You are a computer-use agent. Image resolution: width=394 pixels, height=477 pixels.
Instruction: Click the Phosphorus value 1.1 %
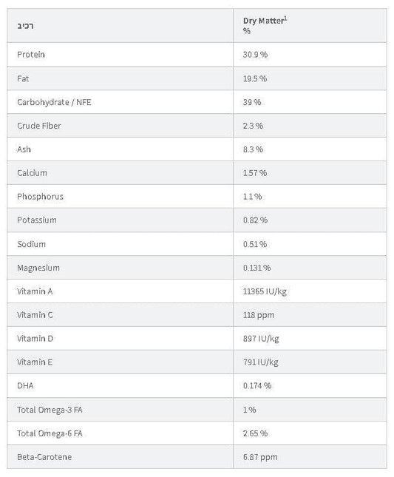coord(252,197)
